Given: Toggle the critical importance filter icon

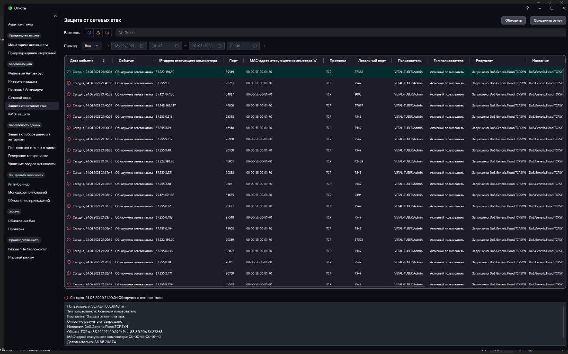Looking at the screenshot, I should (107, 33).
